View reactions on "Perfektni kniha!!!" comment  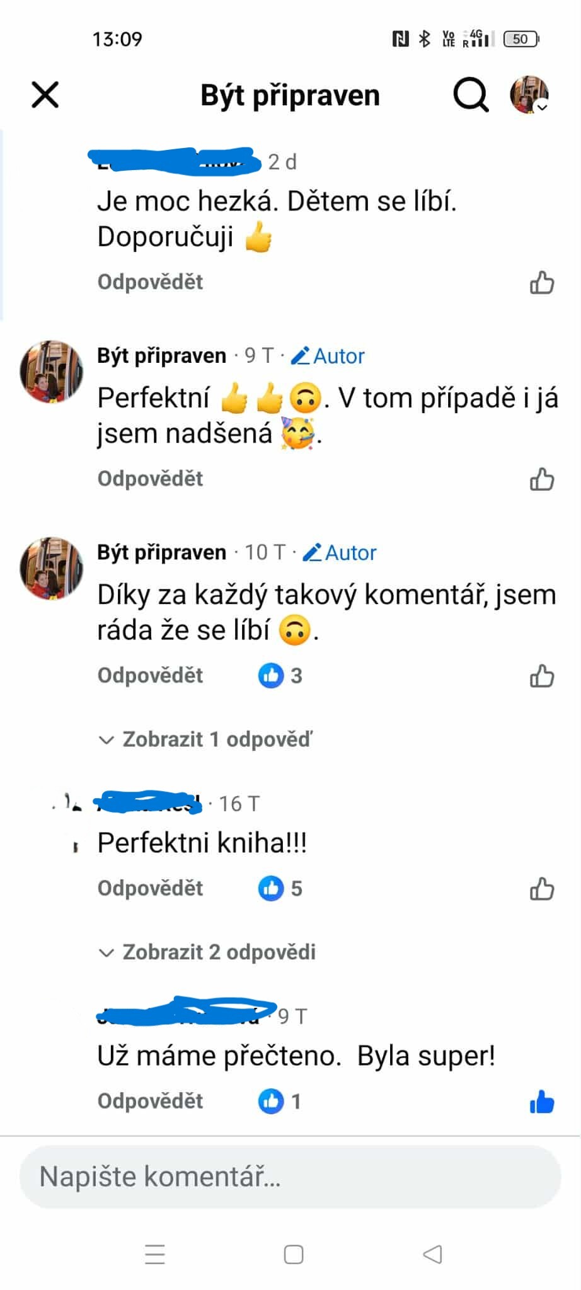(280, 888)
